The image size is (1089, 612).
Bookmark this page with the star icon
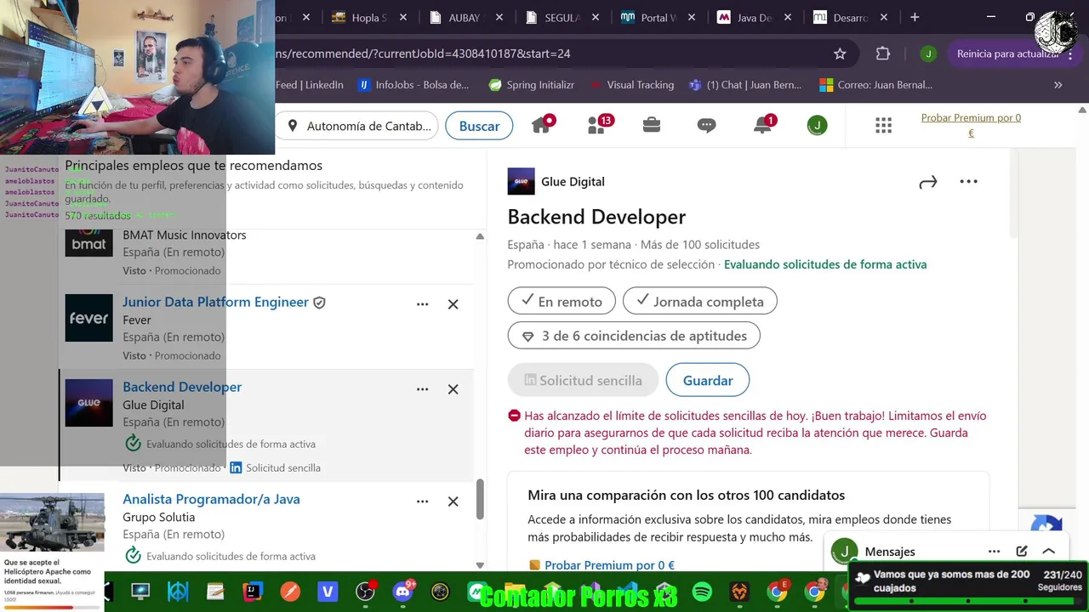840,54
